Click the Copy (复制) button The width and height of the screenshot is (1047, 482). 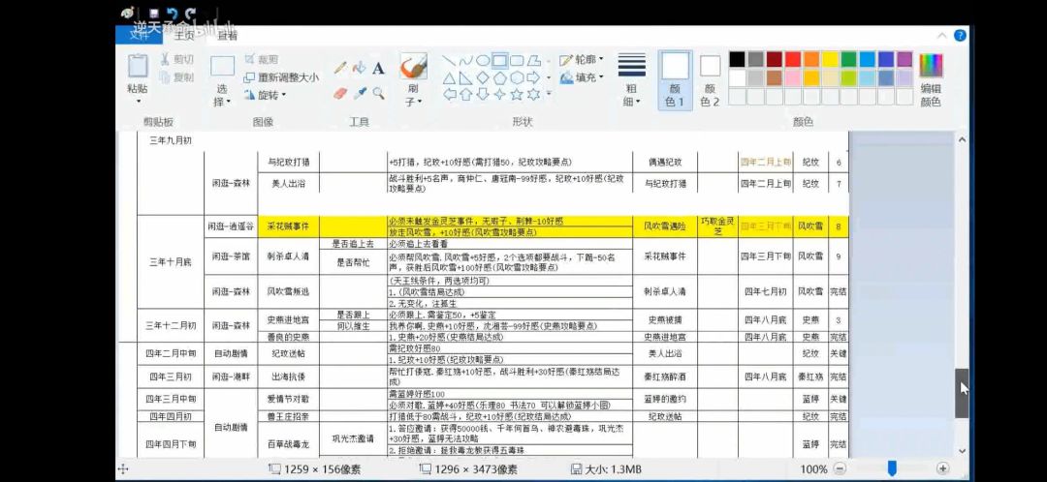point(177,77)
